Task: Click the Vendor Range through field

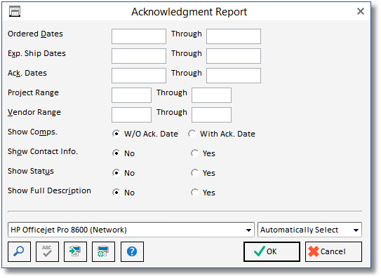Action: [x=211, y=115]
